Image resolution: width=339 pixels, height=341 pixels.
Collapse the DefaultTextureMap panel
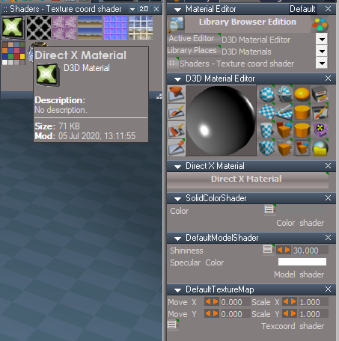(177, 290)
